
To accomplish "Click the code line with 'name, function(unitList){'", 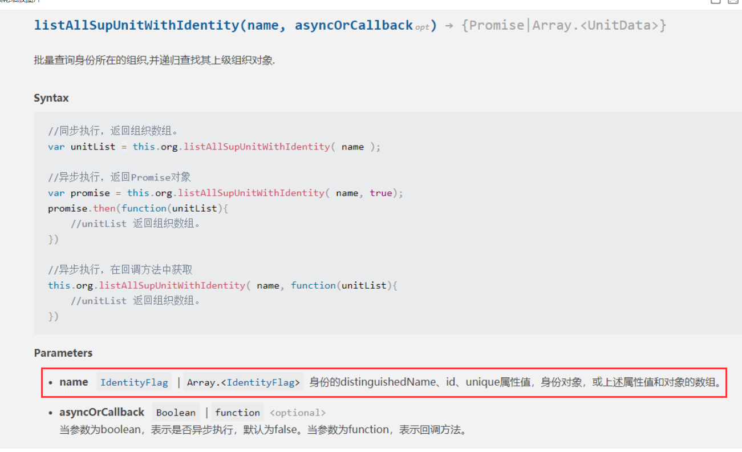I will tap(222, 285).
